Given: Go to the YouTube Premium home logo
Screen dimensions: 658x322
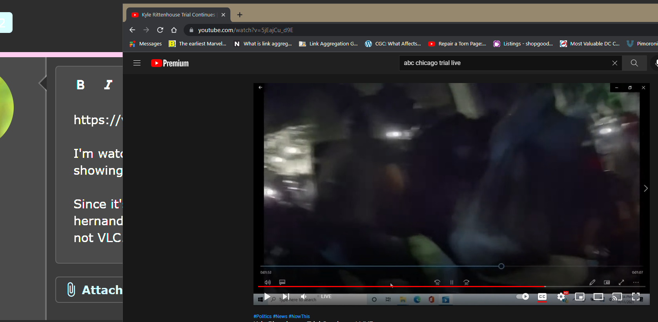Looking at the screenshot, I should pyautogui.click(x=170, y=63).
